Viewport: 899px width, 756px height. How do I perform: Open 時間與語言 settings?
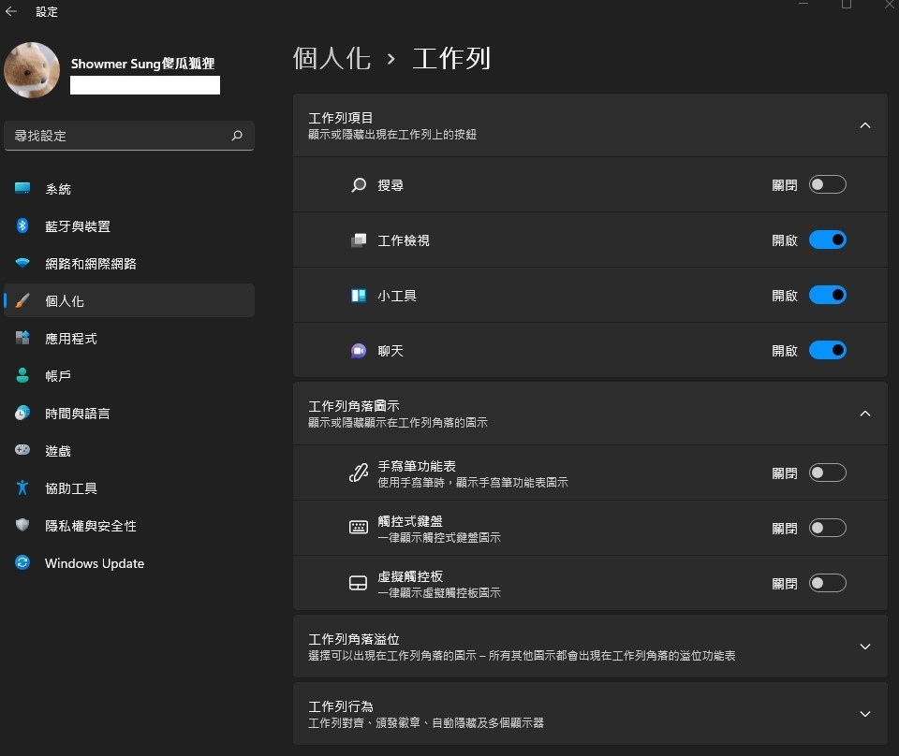(129, 413)
